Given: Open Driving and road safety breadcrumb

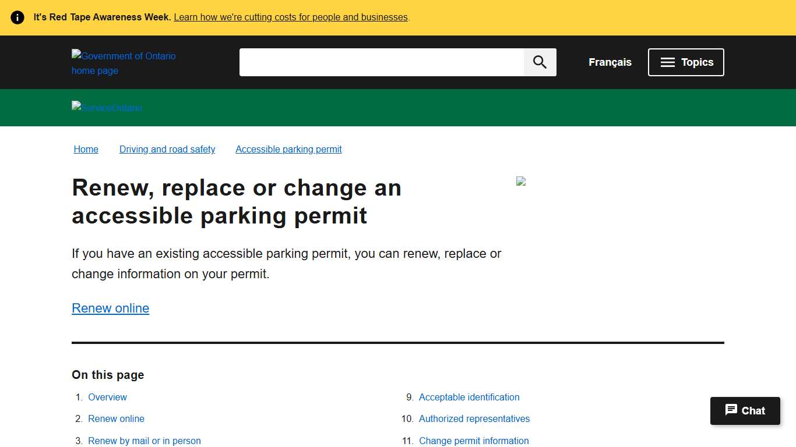Looking at the screenshot, I should pos(167,149).
